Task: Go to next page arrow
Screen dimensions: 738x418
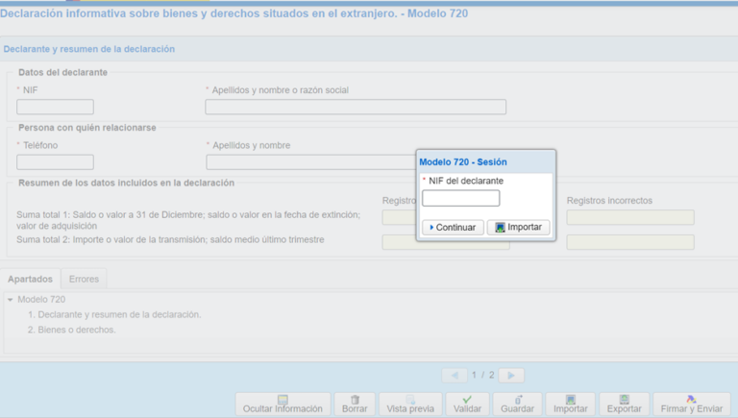Action: point(511,376)
